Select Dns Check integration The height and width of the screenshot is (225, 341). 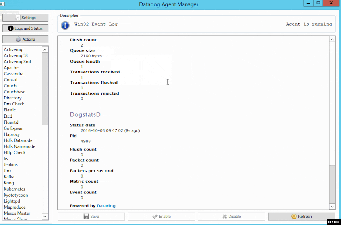pos(14,104)
